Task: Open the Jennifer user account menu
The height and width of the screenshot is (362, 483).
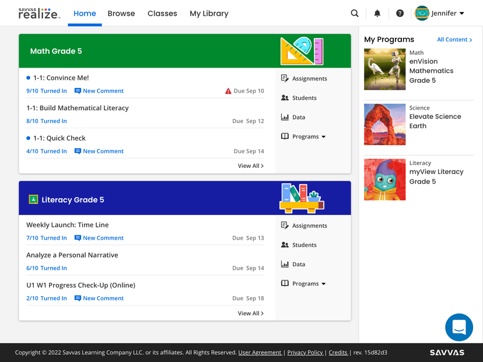Action: pos(440,13)
